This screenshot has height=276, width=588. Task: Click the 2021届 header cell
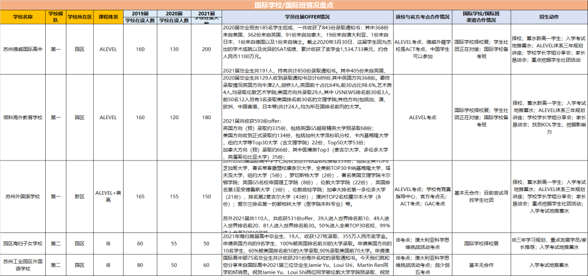click(206, 14)
